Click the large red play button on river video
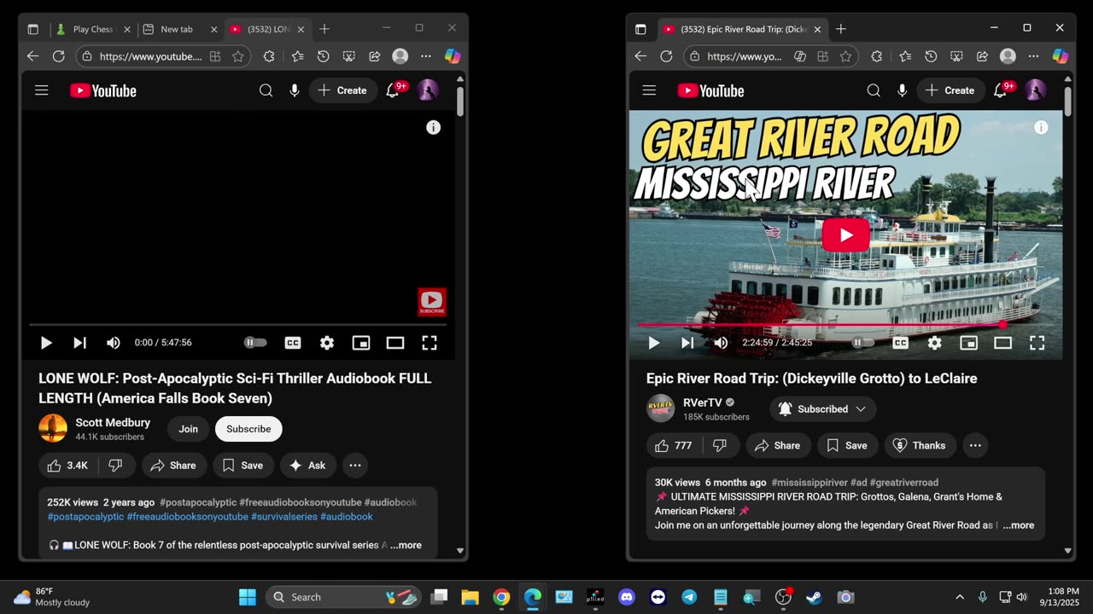 click(845, 235)
